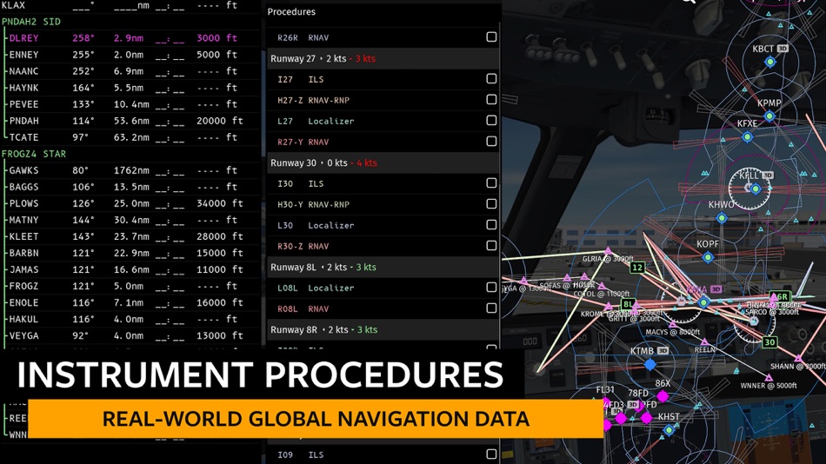Viewport: 826px width, 464px height.
Task: Tick the R08L RNAV procedure checkbox
Action: [491, 308]
